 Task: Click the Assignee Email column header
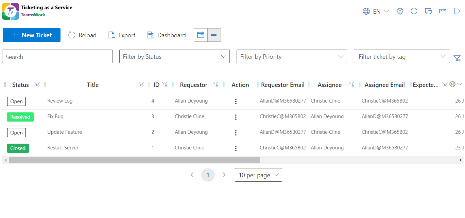tap(385, 85)
